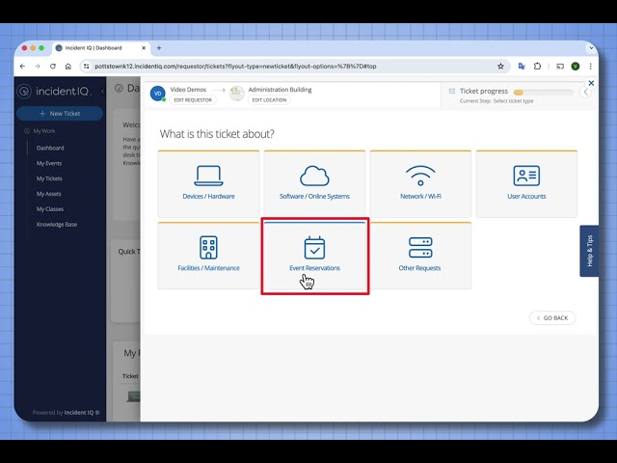This screenshot has height=463, width=617.
Task: Open the Chrome three-dot menu
Action: point(590,67)
